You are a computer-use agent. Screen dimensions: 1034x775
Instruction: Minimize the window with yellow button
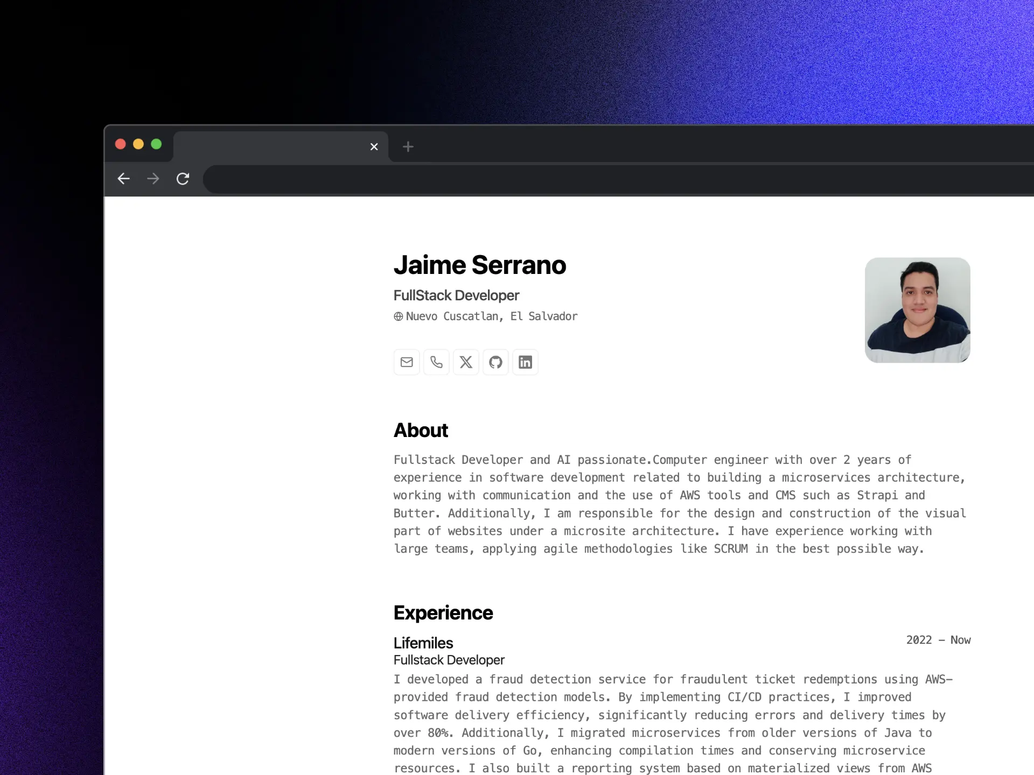coord(138,144)
